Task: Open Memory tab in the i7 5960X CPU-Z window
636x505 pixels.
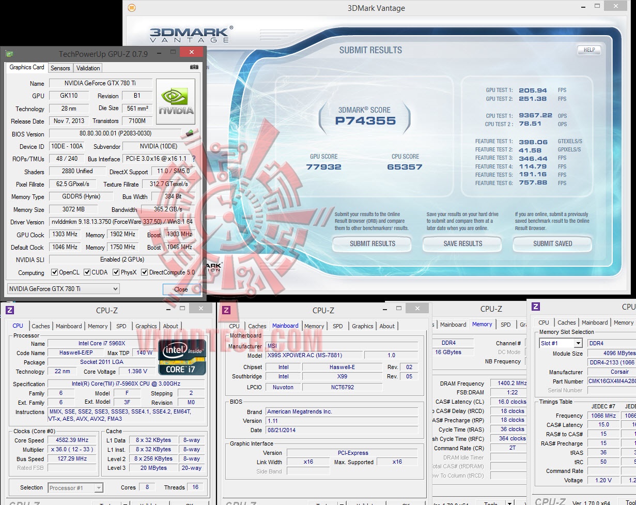Action: click(x=98, y=326)
